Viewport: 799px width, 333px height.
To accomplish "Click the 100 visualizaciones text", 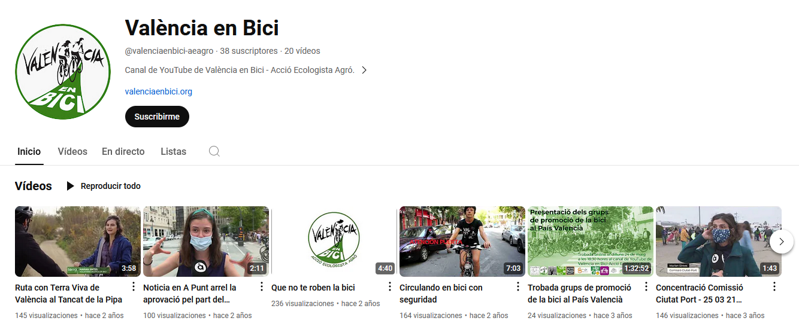I will tap(175, 315).
